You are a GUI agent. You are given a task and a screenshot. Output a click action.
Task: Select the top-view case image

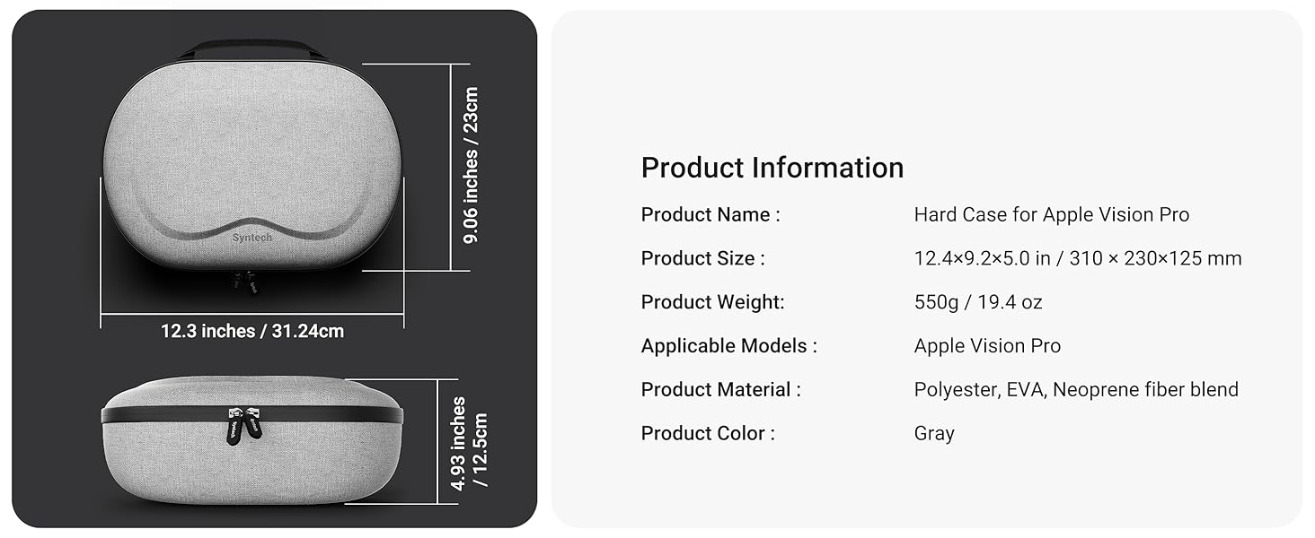click(252, 161)
